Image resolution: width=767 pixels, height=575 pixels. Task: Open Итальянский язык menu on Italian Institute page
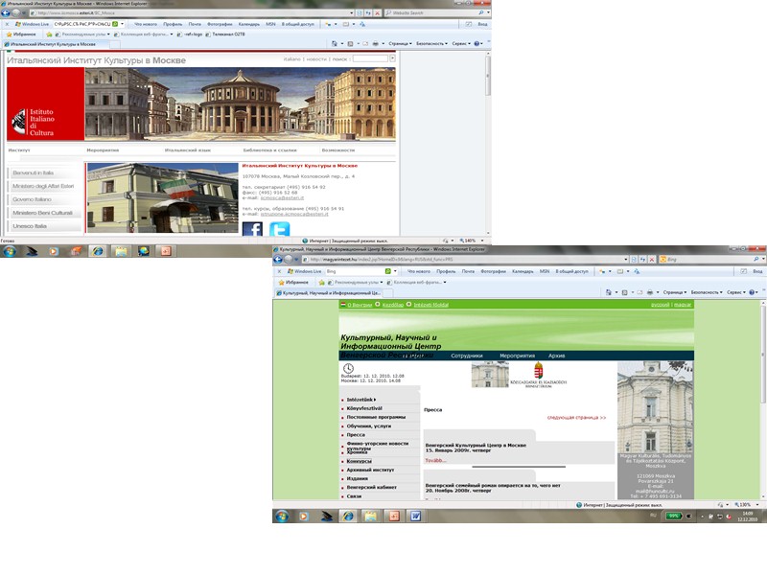click(188, 150)
